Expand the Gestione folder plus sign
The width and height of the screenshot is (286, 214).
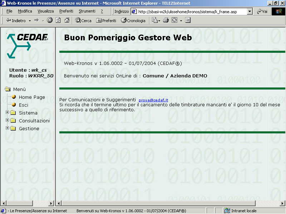point(7,128)
